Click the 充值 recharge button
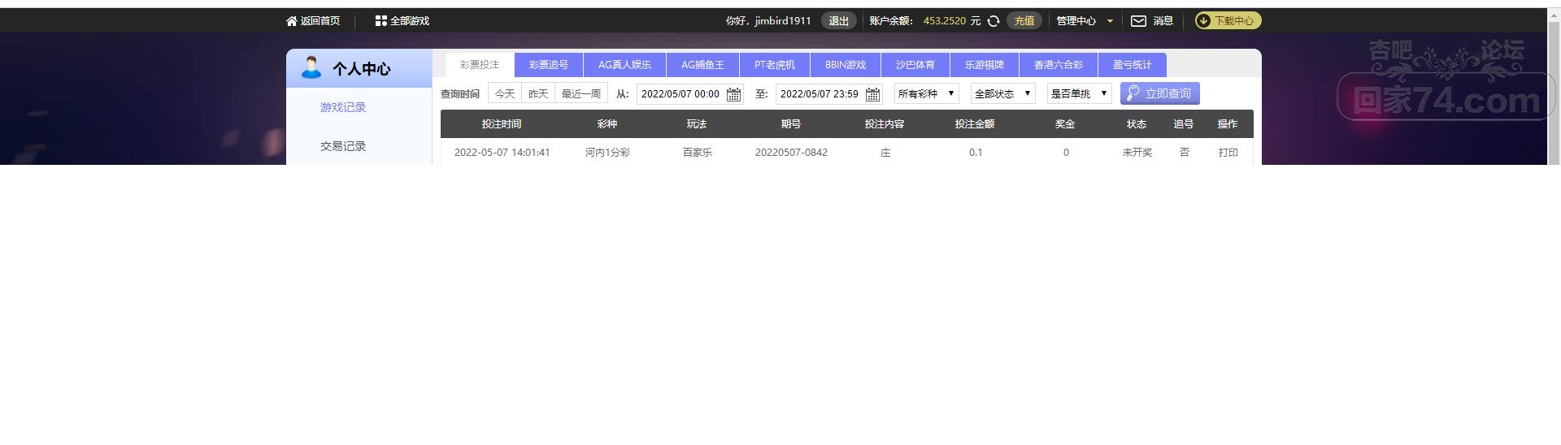1561x445 pixels. (1024, 21)
